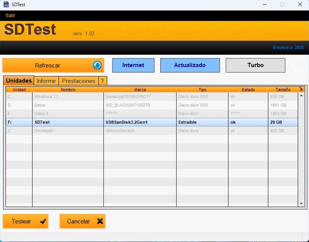Open the column chooser arrow in table header
This screenshot has height=242, width=309.
[301, 89]
